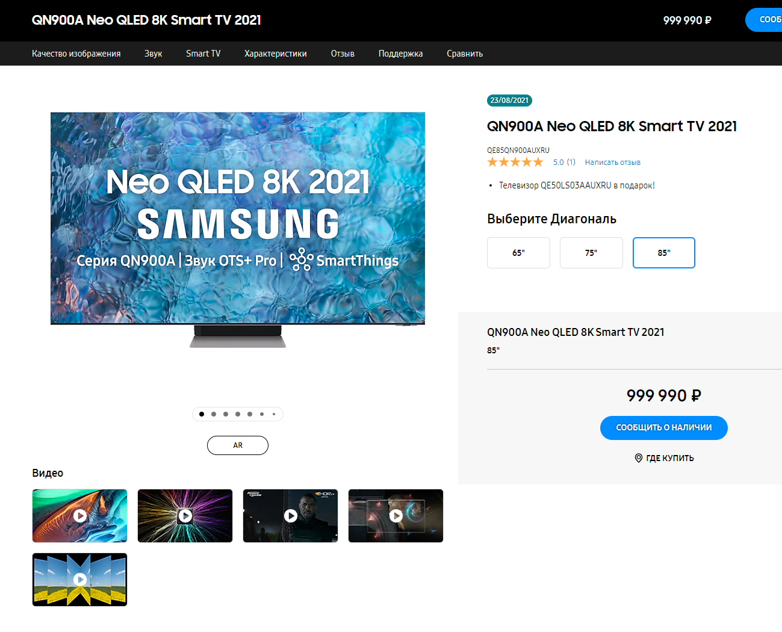The height and width of the screenshot is (632, 782).
Task: Go to the Звук section
Action: (x=154, y=54)
